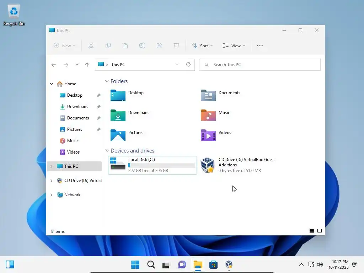Switch to large thumbnails layout icon

(320, 231)
